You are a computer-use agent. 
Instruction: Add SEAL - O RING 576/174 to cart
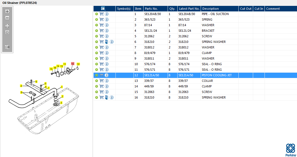point(102,64)
